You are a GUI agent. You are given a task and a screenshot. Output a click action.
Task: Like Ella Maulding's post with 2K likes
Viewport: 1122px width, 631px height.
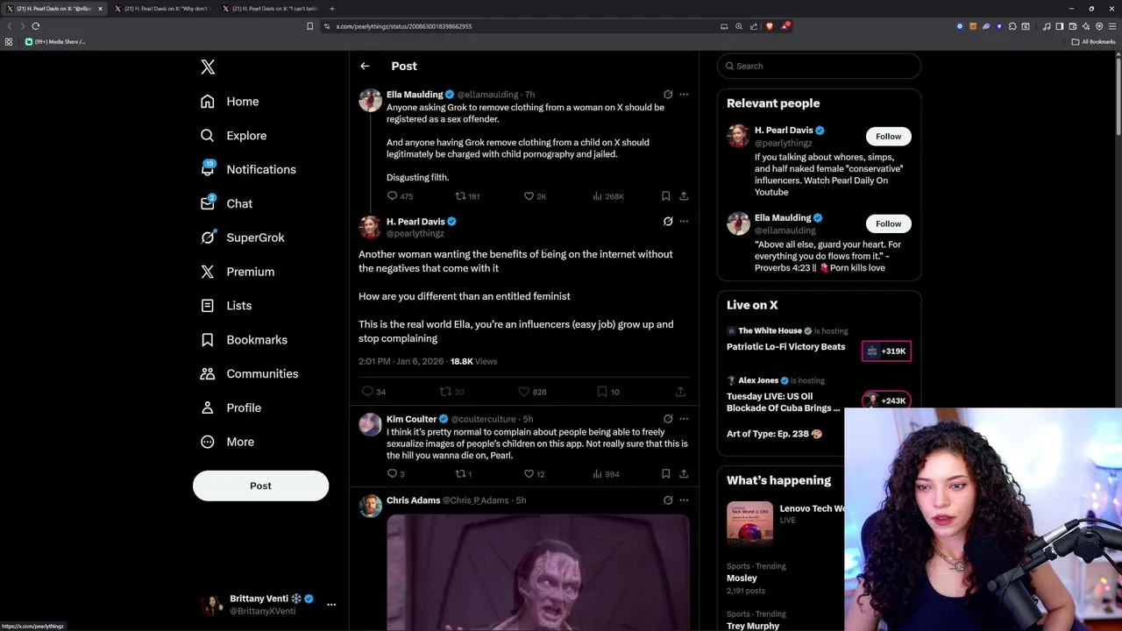[x=535, y=196]
